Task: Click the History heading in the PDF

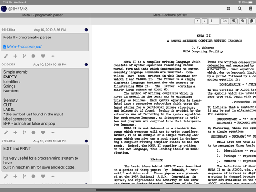Action: pos(157,160)
